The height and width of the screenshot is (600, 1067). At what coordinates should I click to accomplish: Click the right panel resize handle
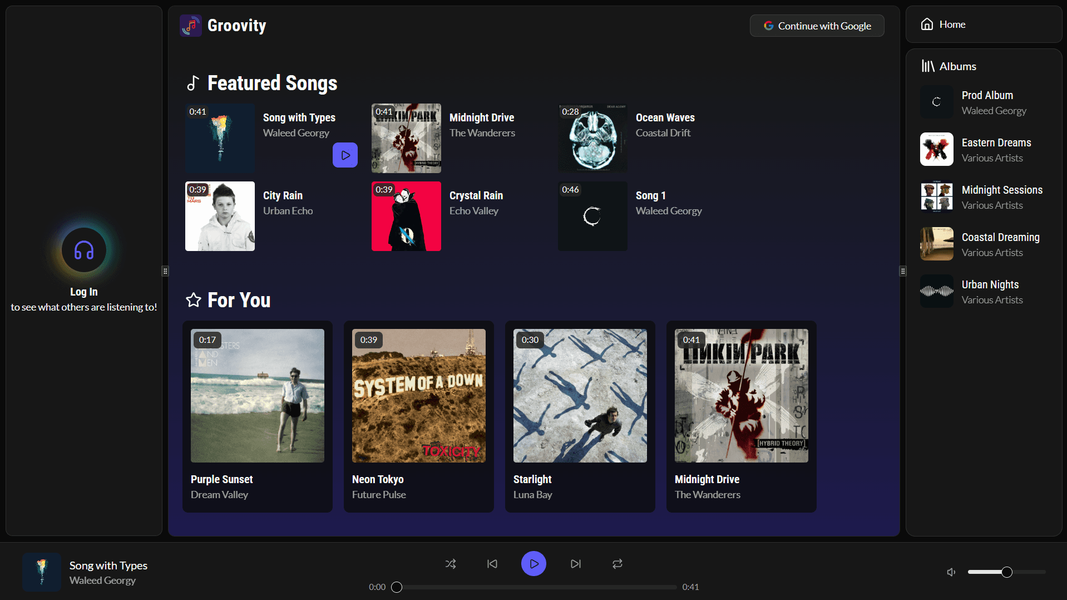tap(902, 271)
